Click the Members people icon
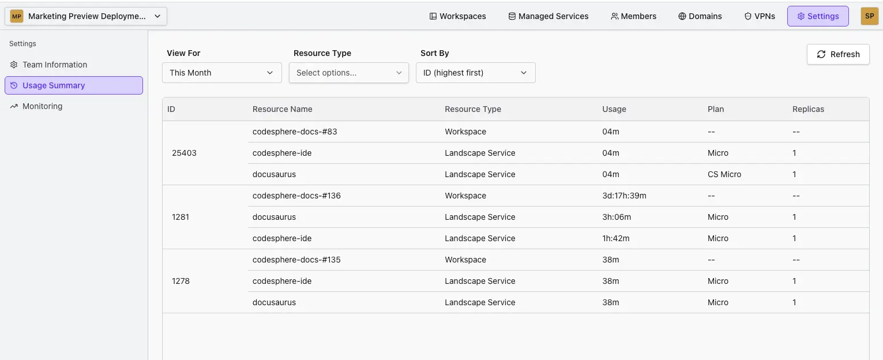 tap(614, 16)
